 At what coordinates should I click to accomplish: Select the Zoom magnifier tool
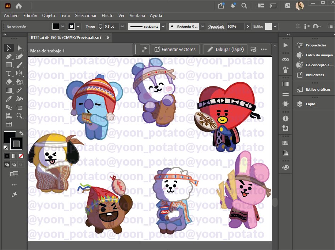19,116
